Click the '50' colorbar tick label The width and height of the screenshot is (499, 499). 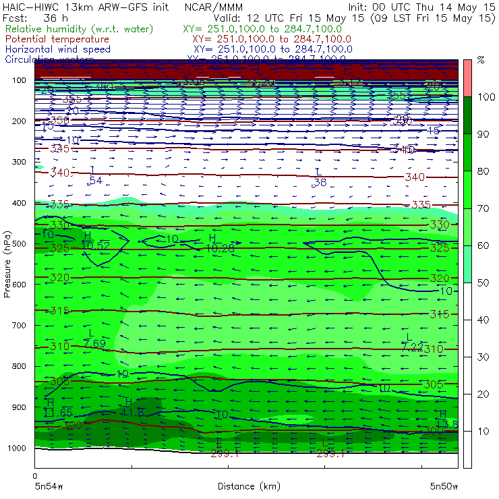point(483,283)
